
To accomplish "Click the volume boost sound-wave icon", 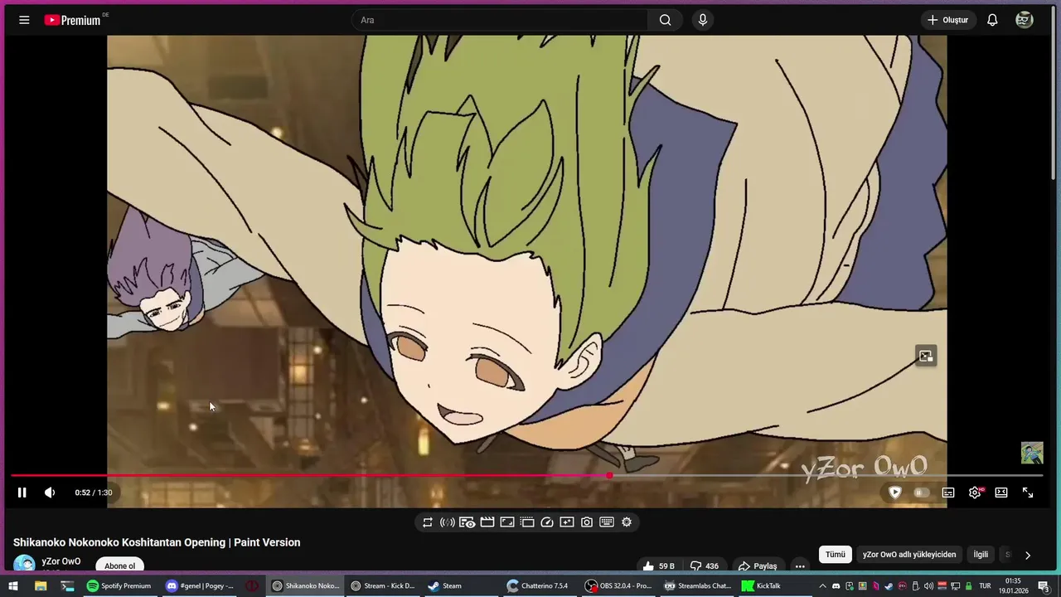I will [x=448, y=522].
